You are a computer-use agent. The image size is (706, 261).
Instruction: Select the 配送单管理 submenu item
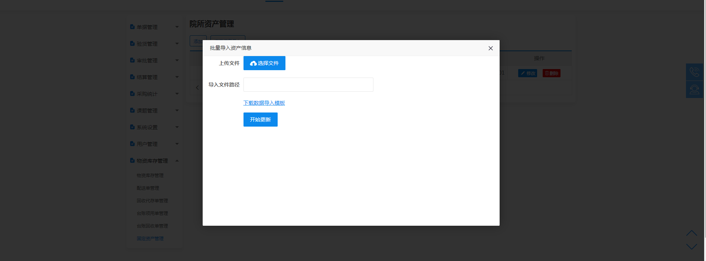coord(148,188)
